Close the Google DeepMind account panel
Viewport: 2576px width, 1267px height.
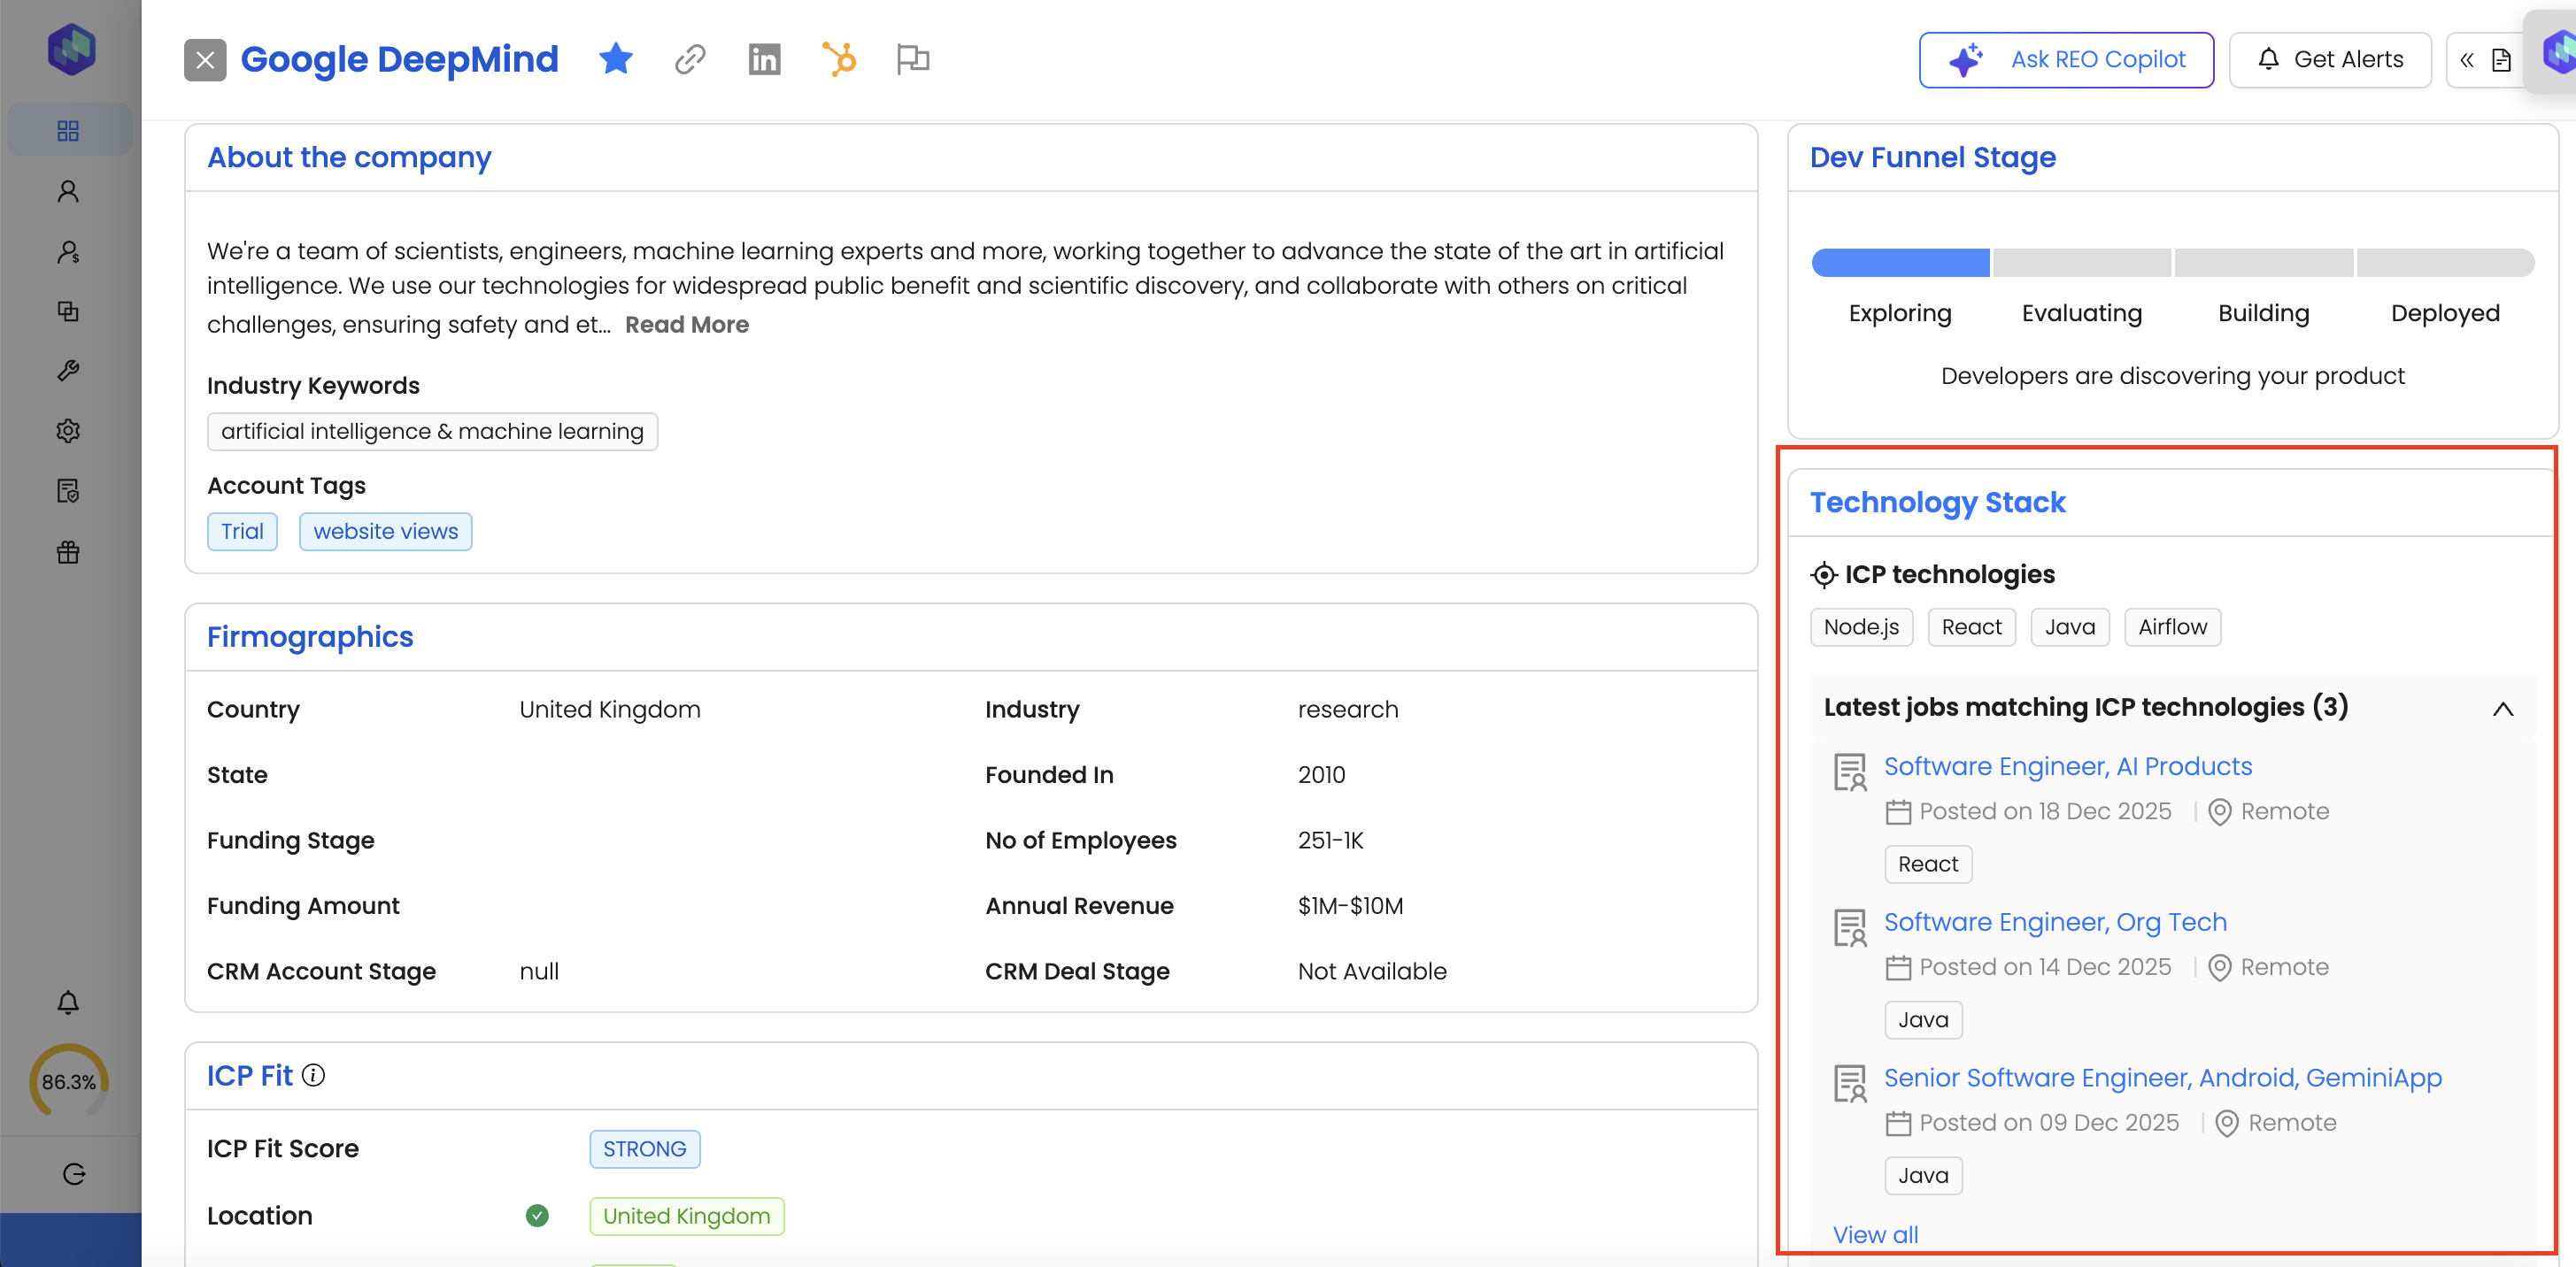(x=204, y=60)
